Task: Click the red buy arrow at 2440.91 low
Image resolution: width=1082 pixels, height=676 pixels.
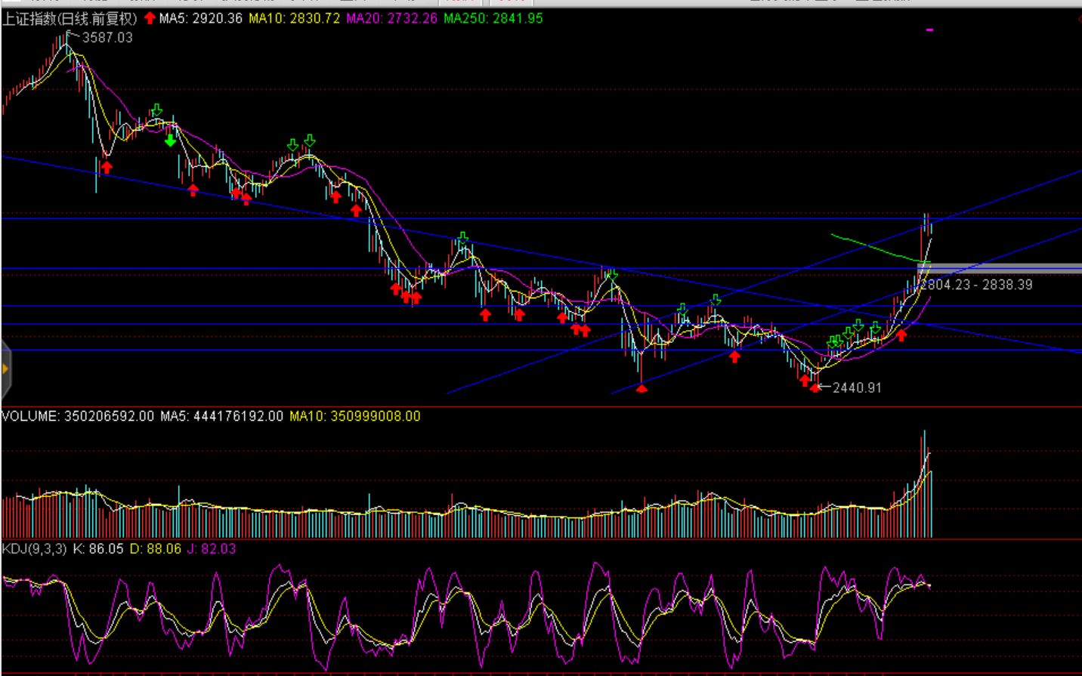Action: pyautogui.click(x=815, y=387)
